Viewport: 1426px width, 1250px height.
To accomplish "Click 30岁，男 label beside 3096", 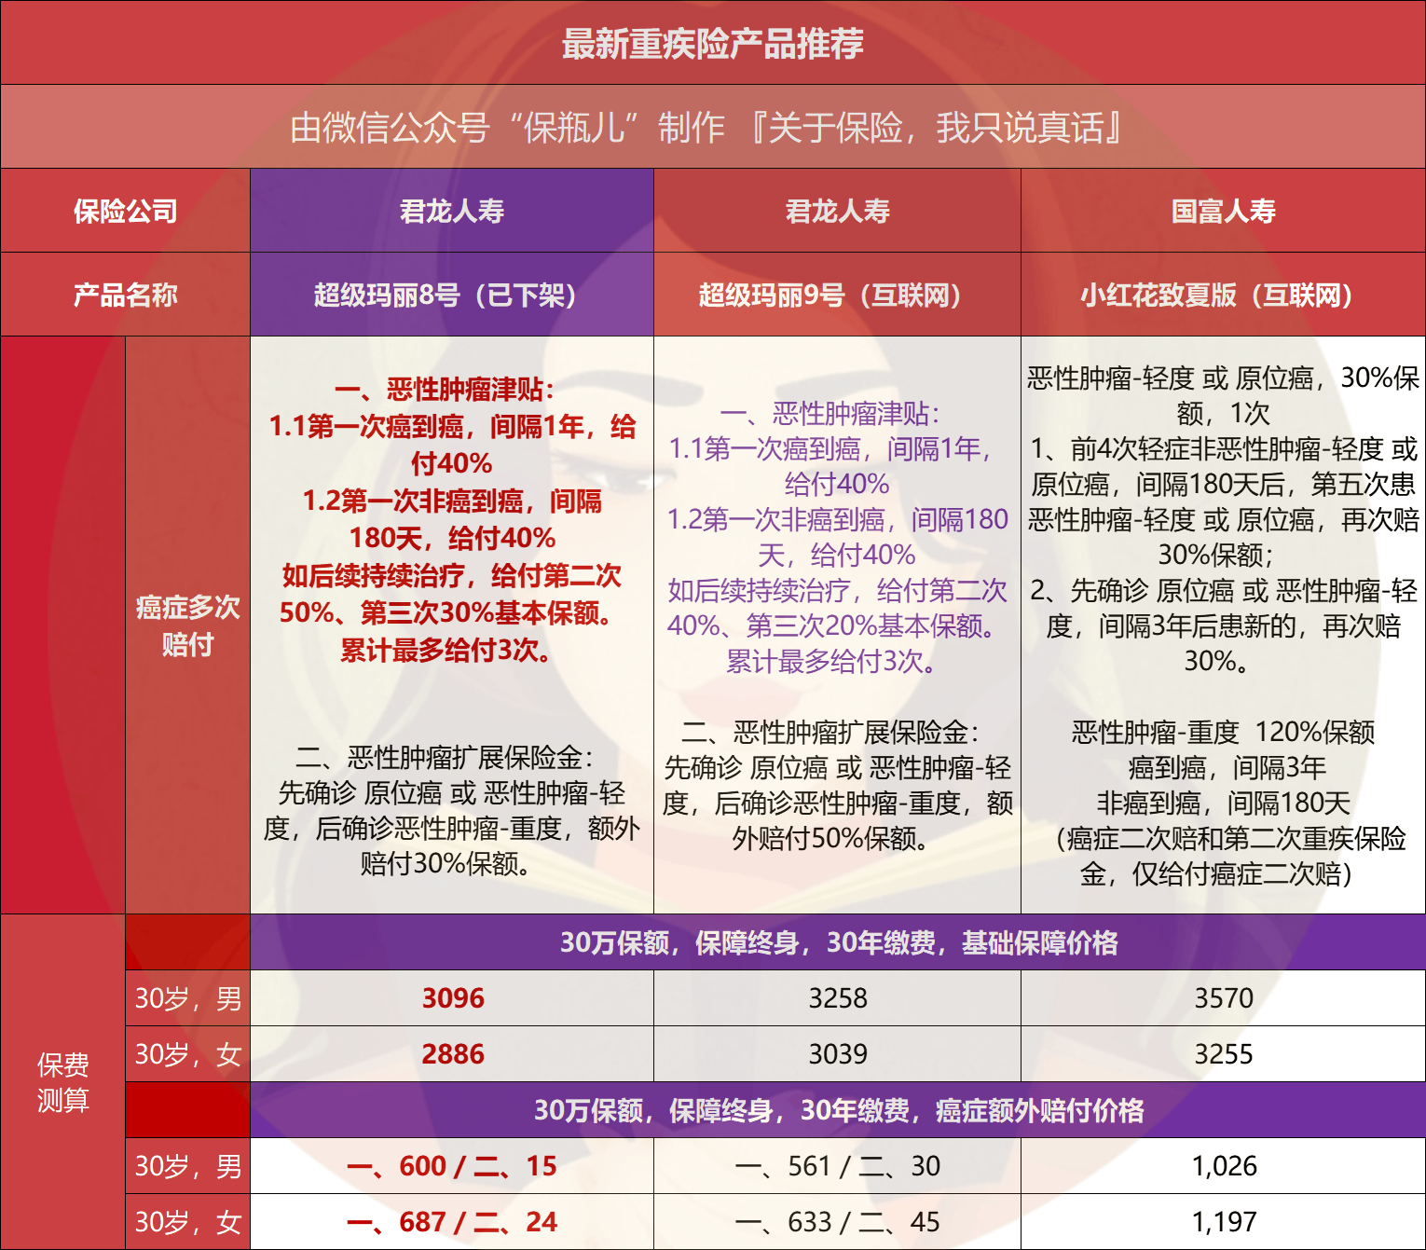I will click(x=188, y=998).
